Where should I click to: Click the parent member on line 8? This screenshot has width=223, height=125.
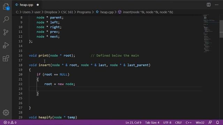[56, 18]
